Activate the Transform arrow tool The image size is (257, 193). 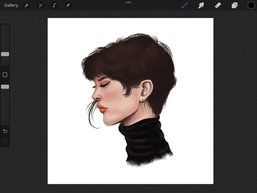[x=68, y=5]
